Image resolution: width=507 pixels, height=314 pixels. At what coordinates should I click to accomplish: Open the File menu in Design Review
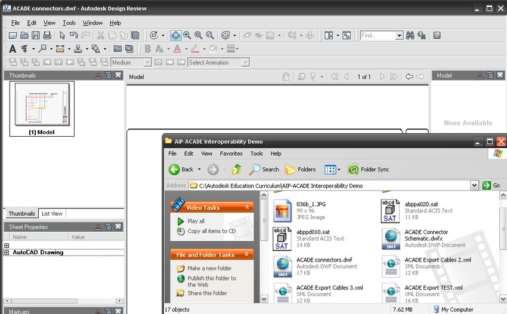point(15,23)
